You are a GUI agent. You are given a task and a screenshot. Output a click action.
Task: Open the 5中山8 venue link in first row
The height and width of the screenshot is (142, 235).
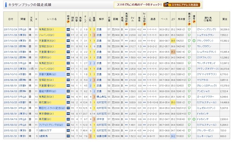coord(22,29)
